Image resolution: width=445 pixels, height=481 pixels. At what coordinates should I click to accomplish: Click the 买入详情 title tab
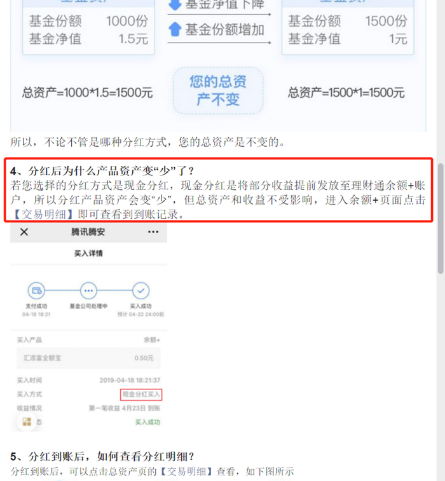click(89, 254)
